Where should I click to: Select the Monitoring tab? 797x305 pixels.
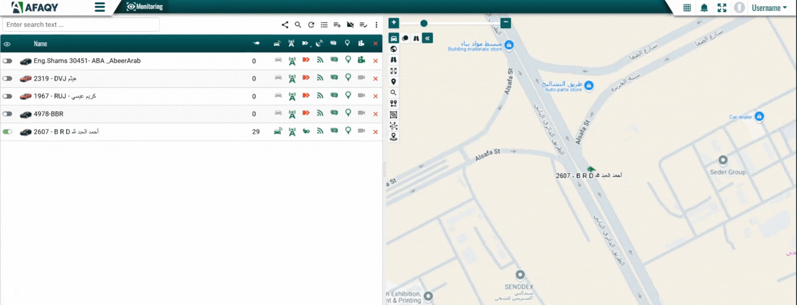pos(145,7)
